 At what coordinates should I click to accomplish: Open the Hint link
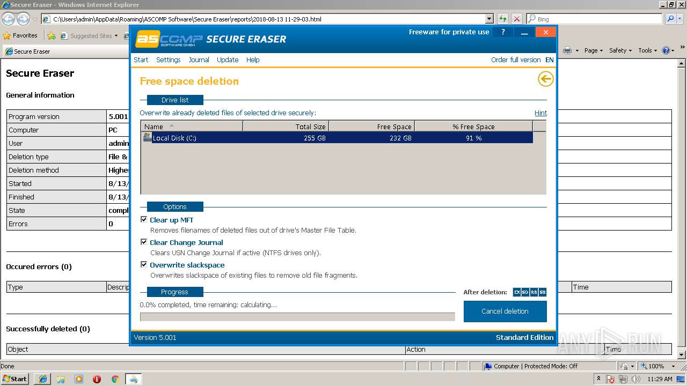(540, 113)
